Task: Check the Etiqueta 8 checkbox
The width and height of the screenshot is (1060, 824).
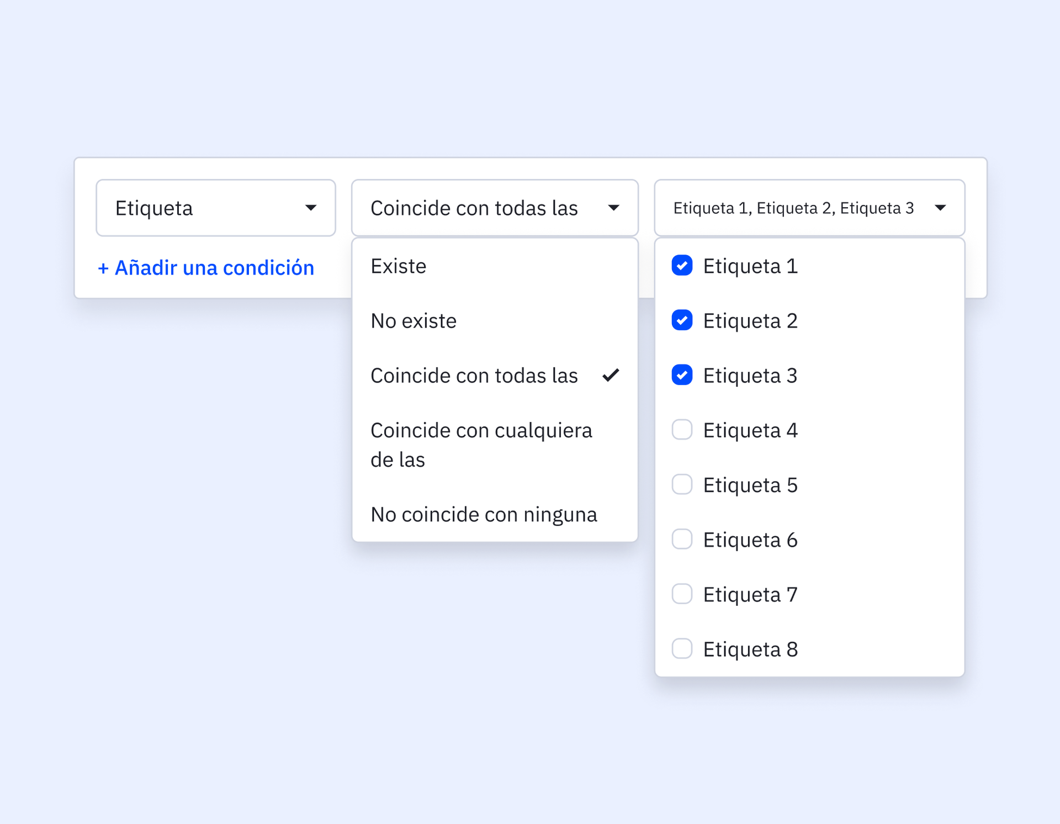Action: pyautogui.click(x=682, y=648)
